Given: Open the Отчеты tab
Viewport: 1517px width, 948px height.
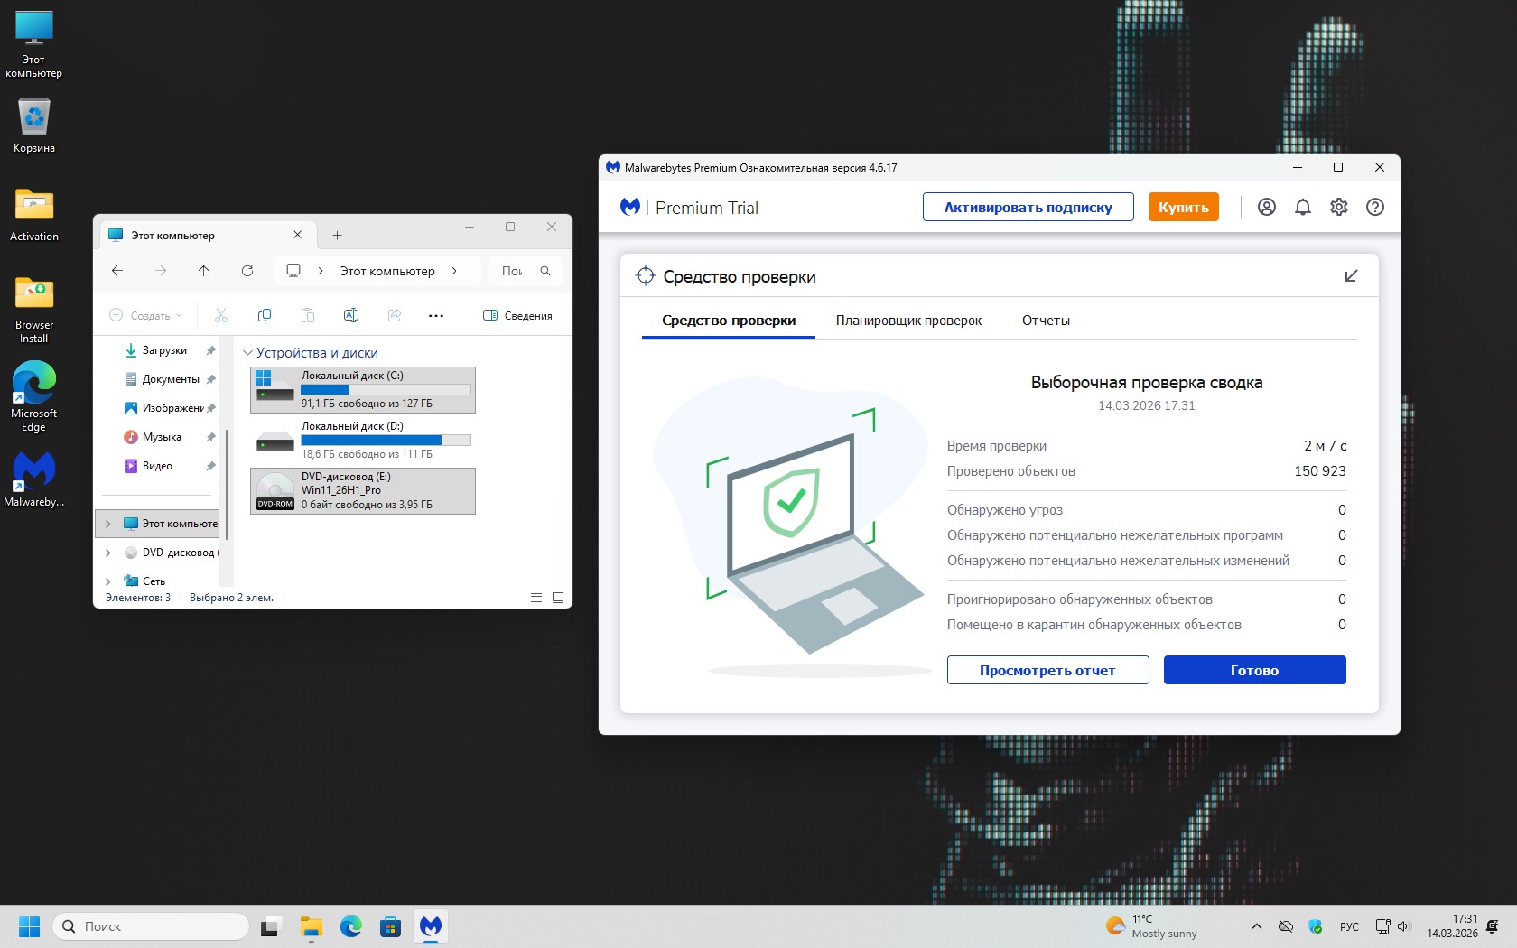Looking at the screenshot, I should (1045, 321).
